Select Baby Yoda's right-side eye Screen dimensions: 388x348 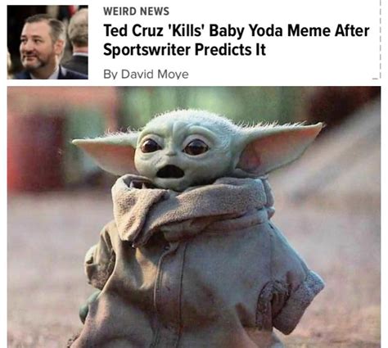tap(196, 147)
